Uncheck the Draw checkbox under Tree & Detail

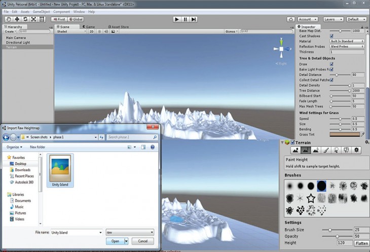pos(332,64)
